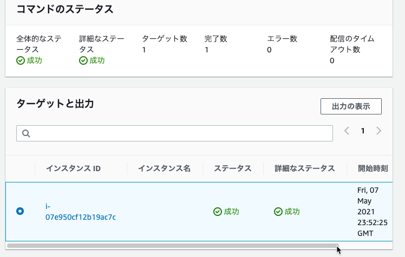
Task: Sort by ステータス column header
Action: click(x=233, y=168)
